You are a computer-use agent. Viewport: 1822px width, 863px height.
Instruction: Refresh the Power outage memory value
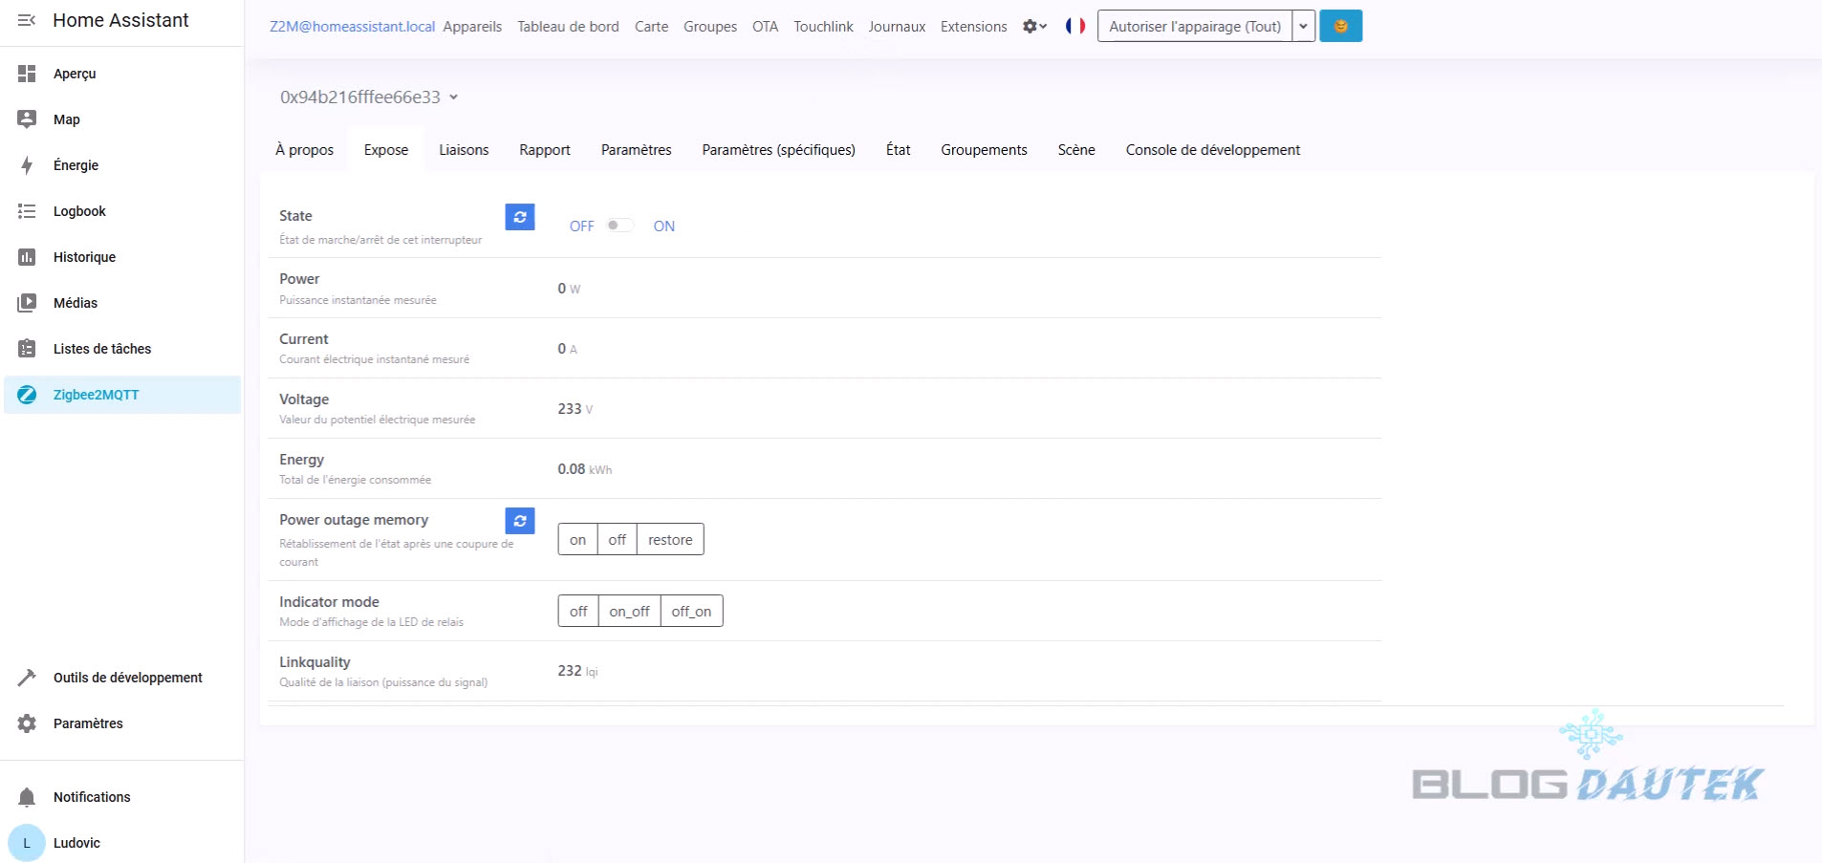point(519,521)
